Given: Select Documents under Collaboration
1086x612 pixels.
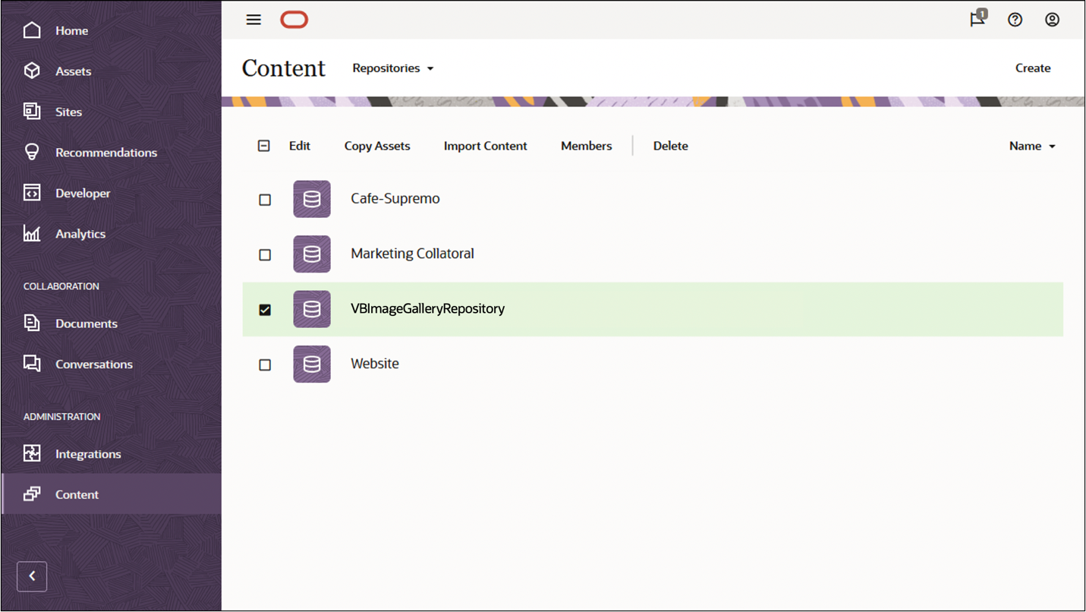Looking at the screenshot, I should (x=86, y=323).
